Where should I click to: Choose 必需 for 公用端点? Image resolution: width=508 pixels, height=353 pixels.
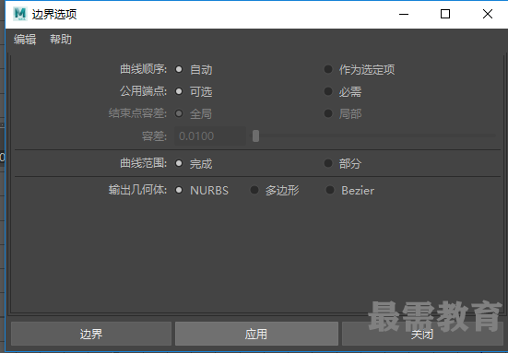click(x=328, y=91)
